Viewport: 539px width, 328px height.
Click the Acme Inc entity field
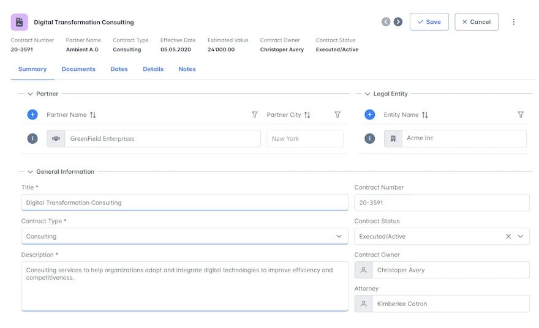[x=464, y=138]
